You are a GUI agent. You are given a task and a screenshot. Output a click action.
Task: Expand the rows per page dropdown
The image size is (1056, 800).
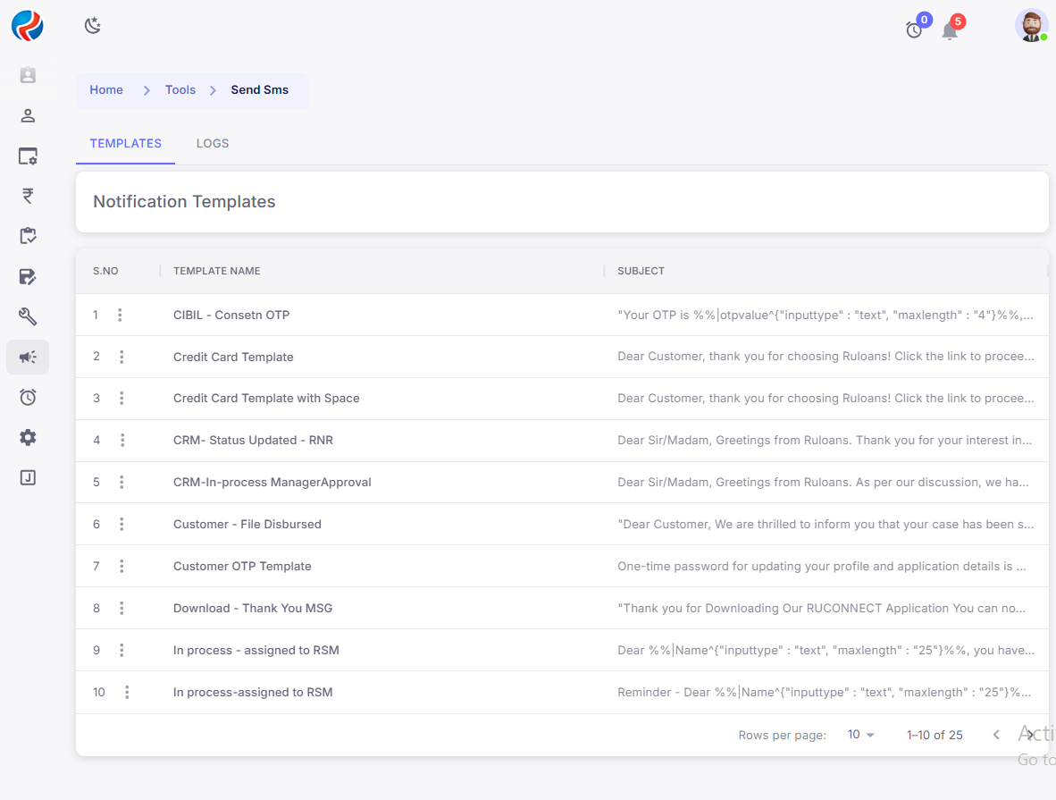coord(861,735)
